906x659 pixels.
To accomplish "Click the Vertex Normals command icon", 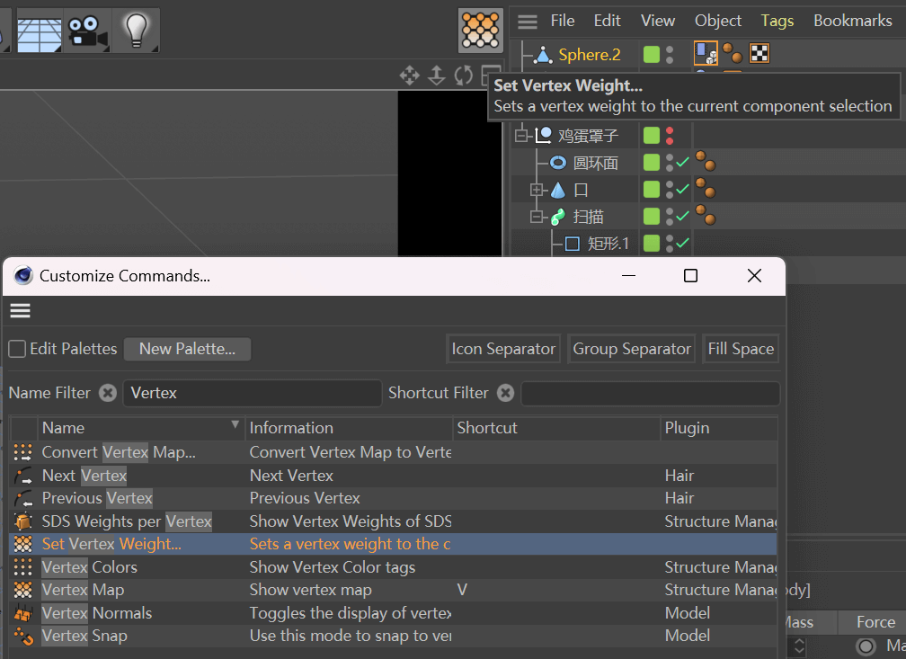I will (x=23, y=613).
